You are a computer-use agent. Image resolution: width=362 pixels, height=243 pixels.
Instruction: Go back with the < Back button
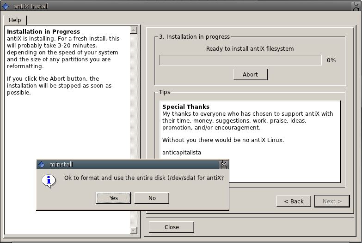(x=294, y=202)
